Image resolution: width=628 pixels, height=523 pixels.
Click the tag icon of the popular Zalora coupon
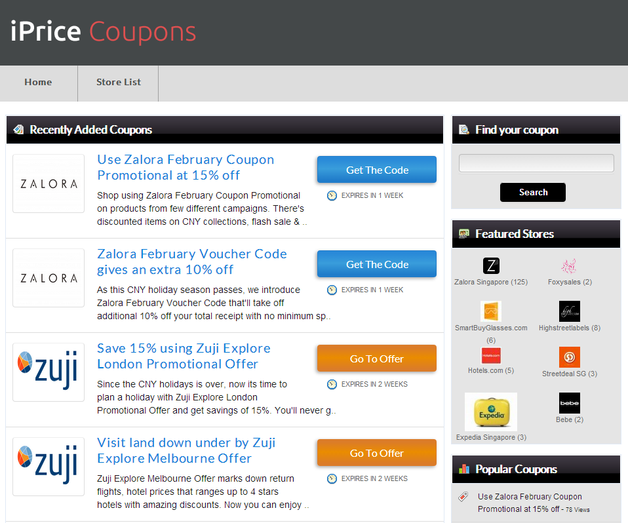pos(463,497)
